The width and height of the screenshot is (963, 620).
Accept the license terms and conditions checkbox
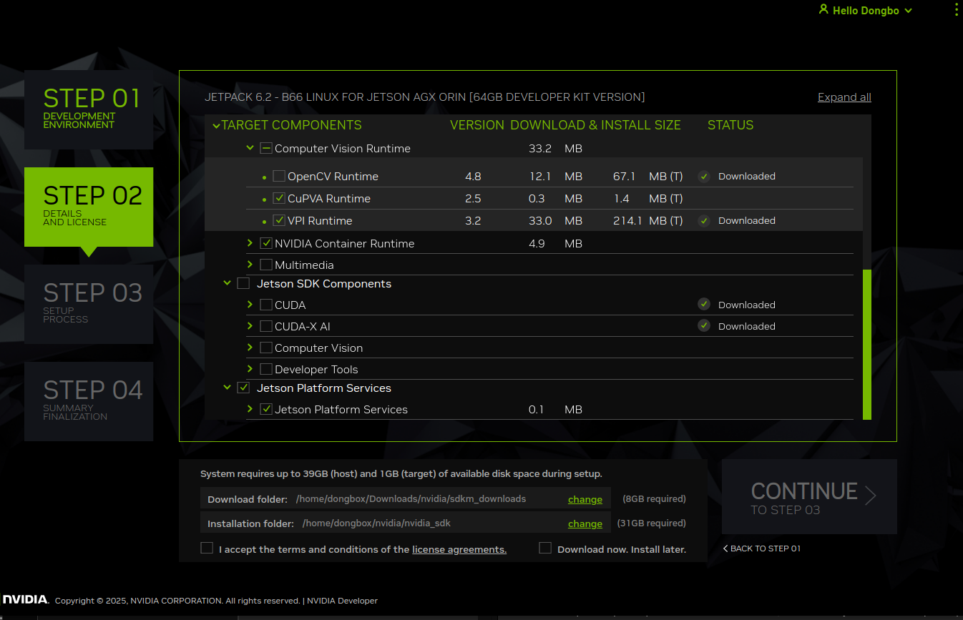tap(207, 548)
